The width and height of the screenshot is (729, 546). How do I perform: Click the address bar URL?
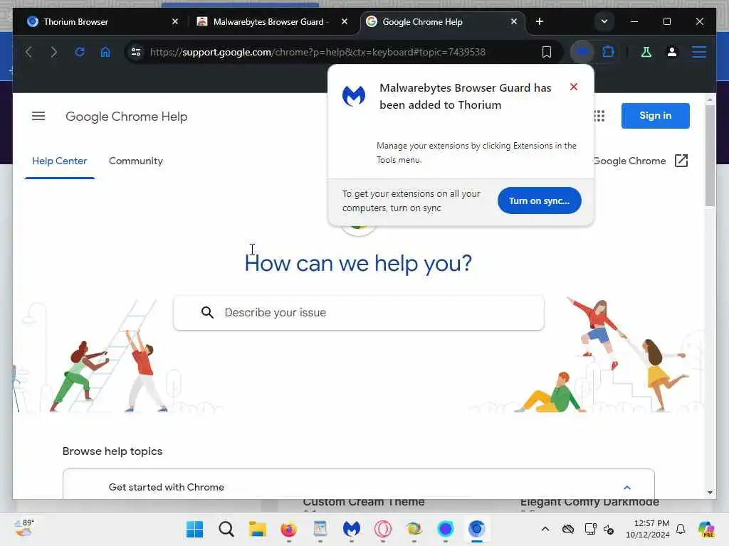pos(318,52)
